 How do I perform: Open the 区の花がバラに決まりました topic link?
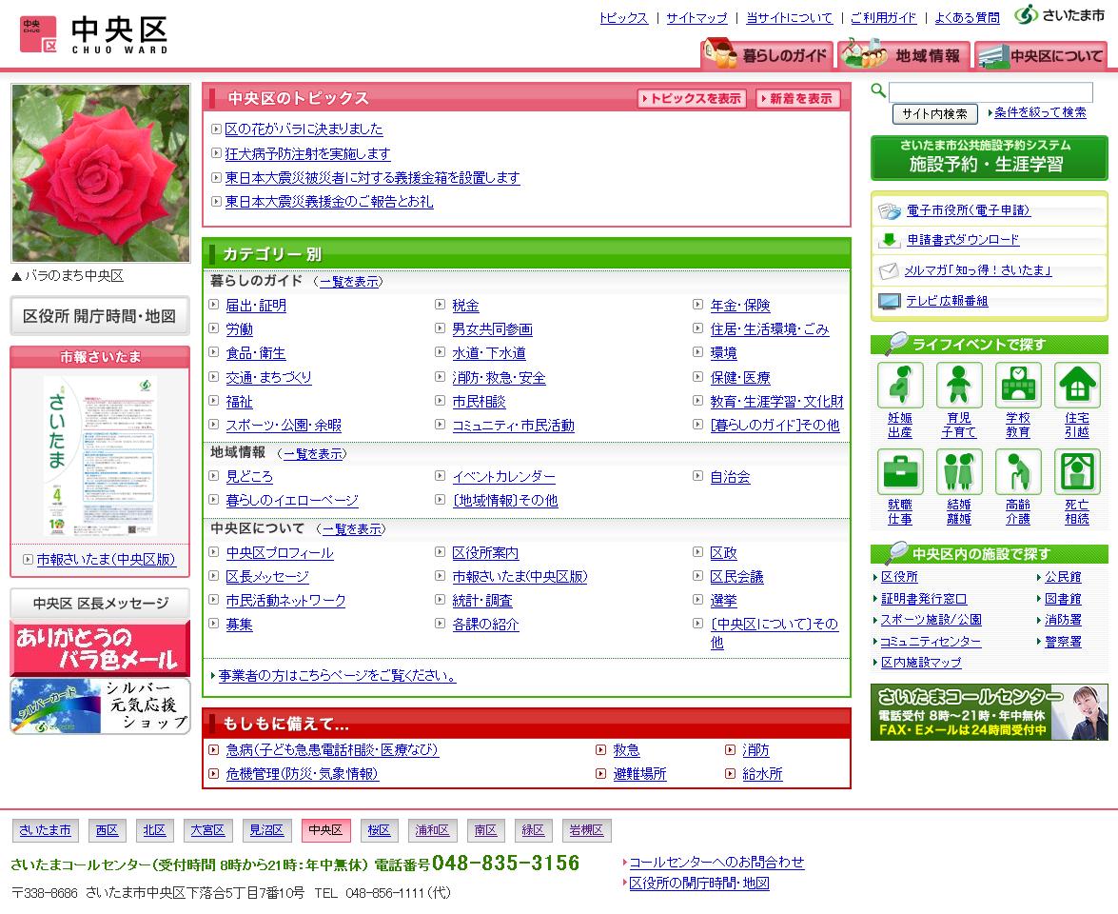coord(304,129)
